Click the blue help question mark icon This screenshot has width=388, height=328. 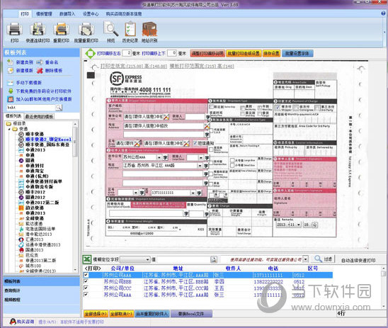coord(383,13)
